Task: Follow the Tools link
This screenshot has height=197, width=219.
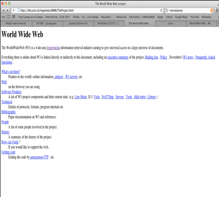Action: pos(129,97)
